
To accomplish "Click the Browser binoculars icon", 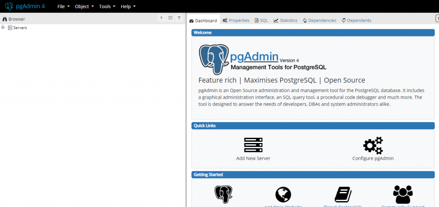I will tap(4, 19).
